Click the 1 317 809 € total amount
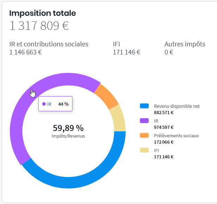The height and width of the screenshot is (204, 217). click(x=39, y=26)
